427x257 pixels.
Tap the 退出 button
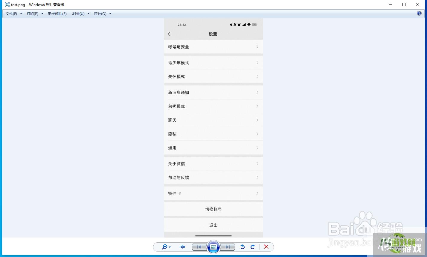point(213,225)
